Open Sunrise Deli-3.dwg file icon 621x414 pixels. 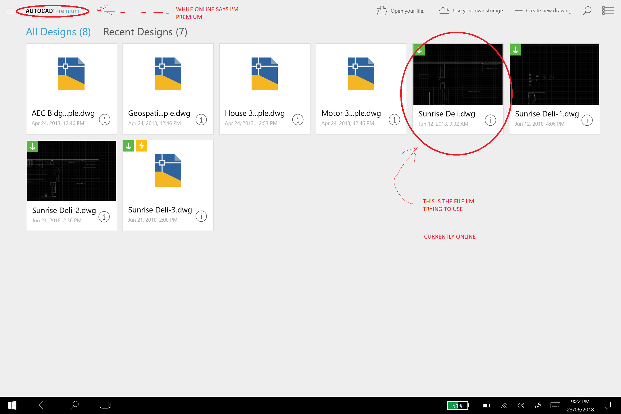pos(168,170)
